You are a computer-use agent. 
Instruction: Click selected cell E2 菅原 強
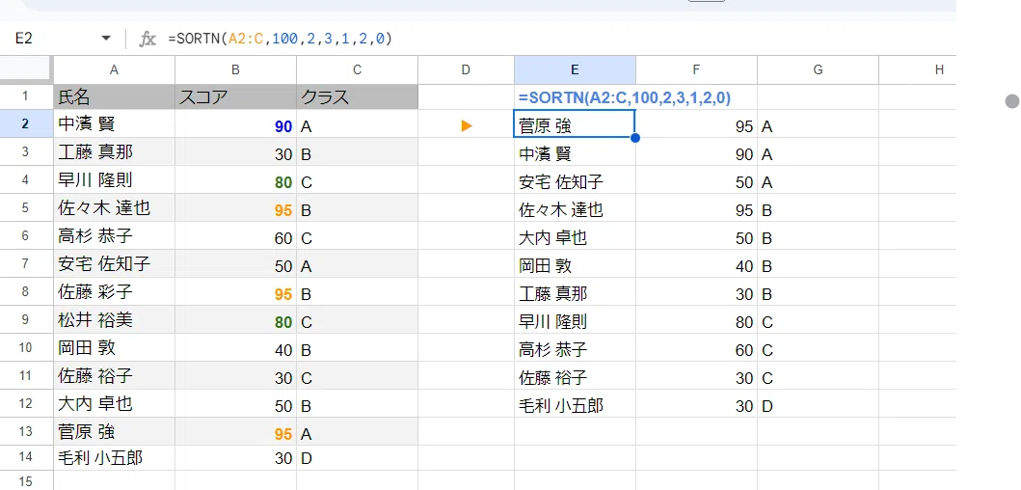click(x=575, y=123)
